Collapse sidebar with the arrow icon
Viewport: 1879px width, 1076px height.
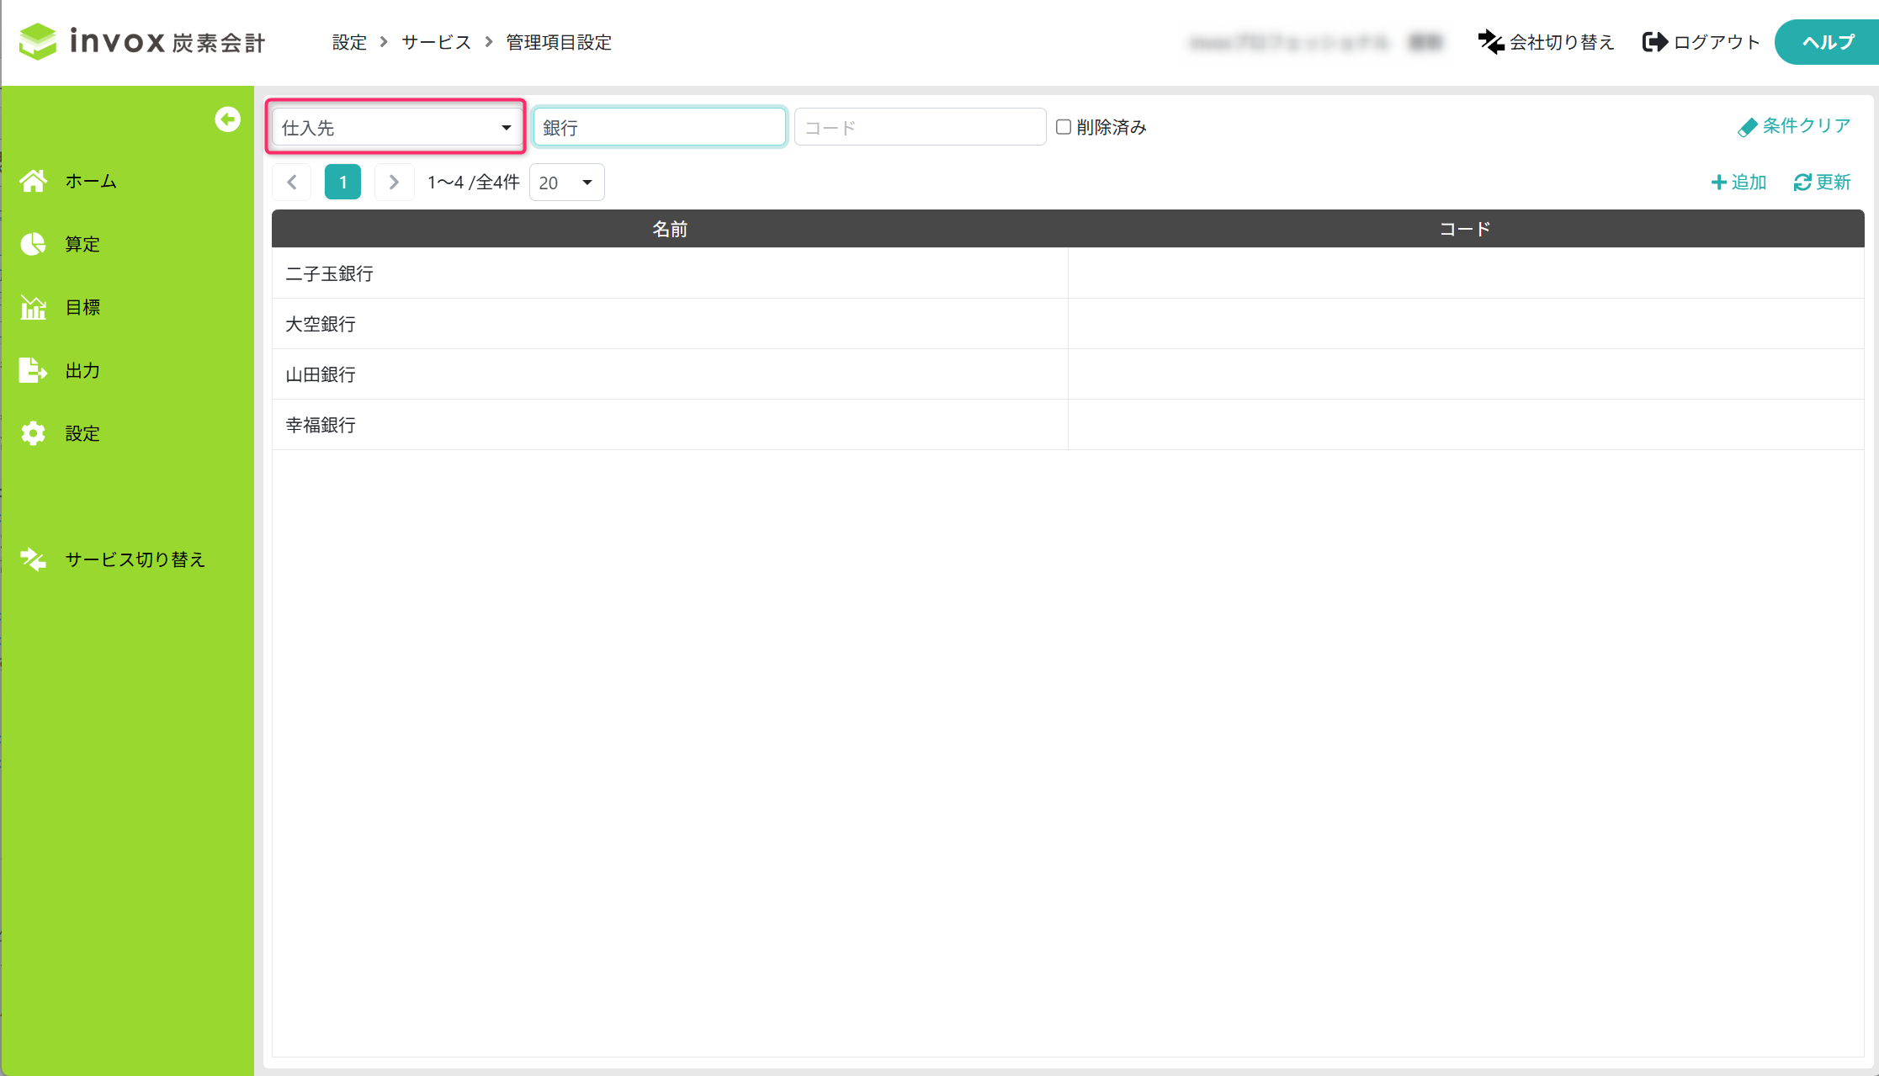coord(227,119)
